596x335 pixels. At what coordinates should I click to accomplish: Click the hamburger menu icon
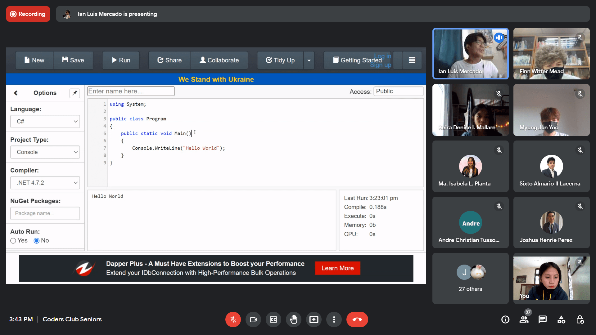412,60
